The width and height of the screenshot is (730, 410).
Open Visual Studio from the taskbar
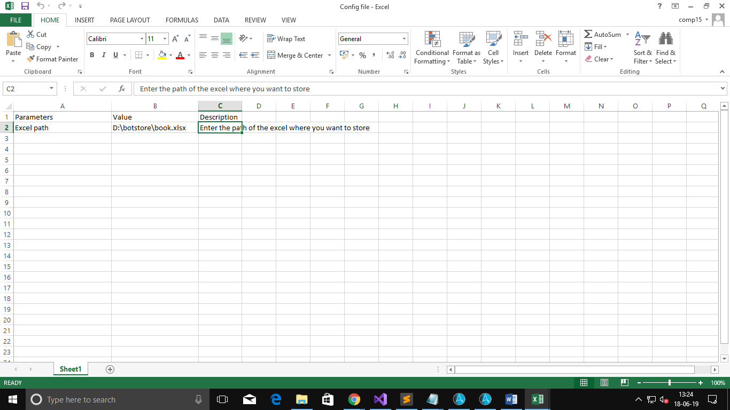click(380, 399)
